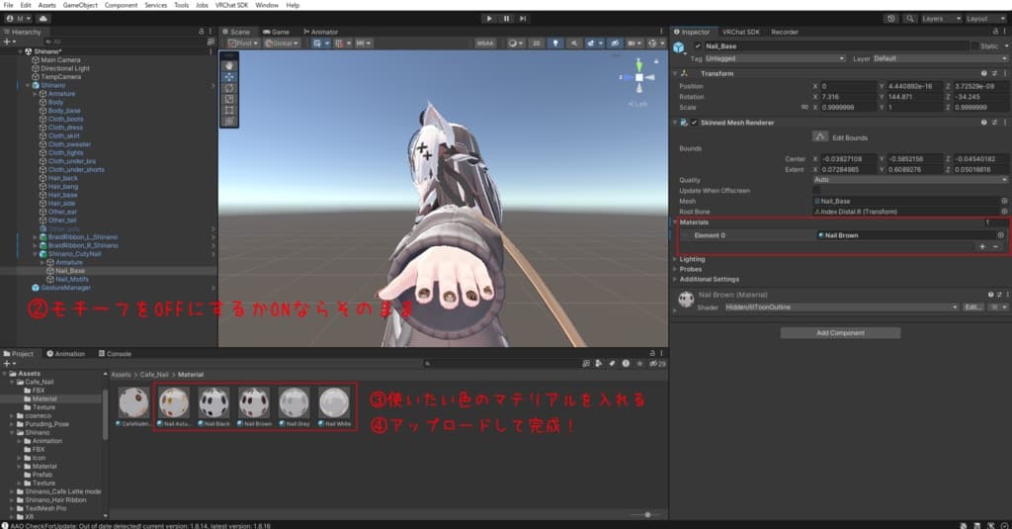Toggle the Static checkbox
Screen dimensions: 1012x529
(975, 46)
